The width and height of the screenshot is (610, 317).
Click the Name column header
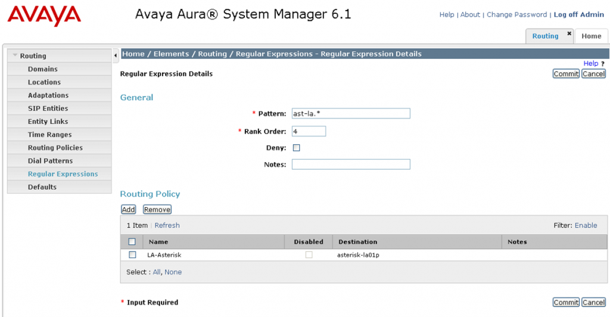pyautogui.click(x=158, y=241)
